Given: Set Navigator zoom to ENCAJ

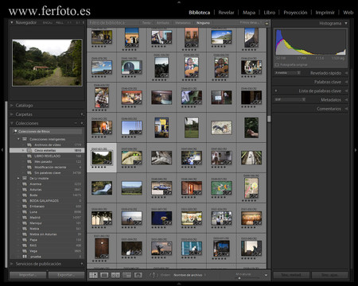Looking at the screenshot, I should pyautogui.click(x=48, y=23).
